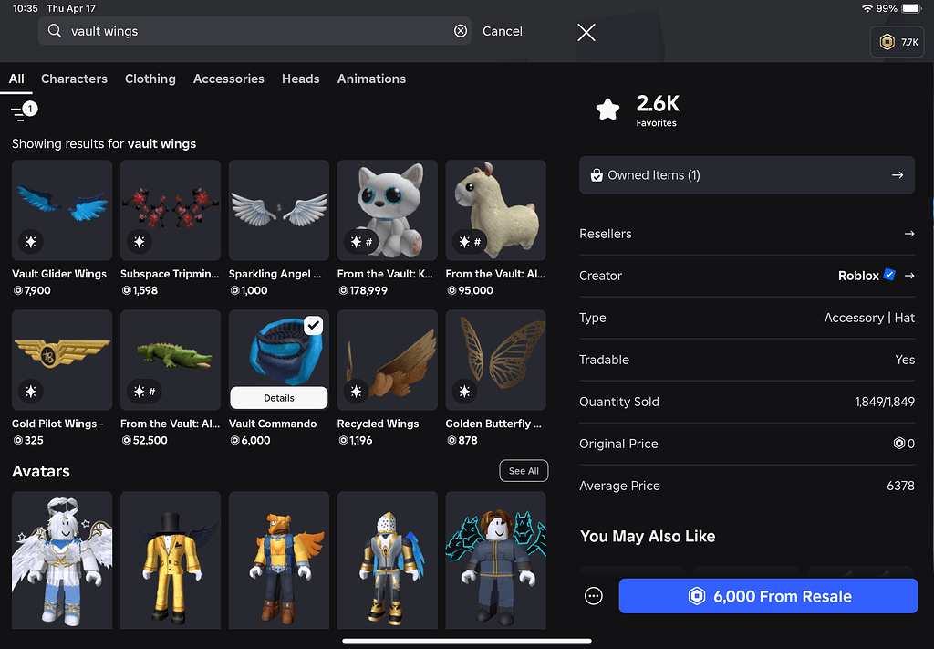
Task: Click See All next to Avatars
Action: pos(524,470)
